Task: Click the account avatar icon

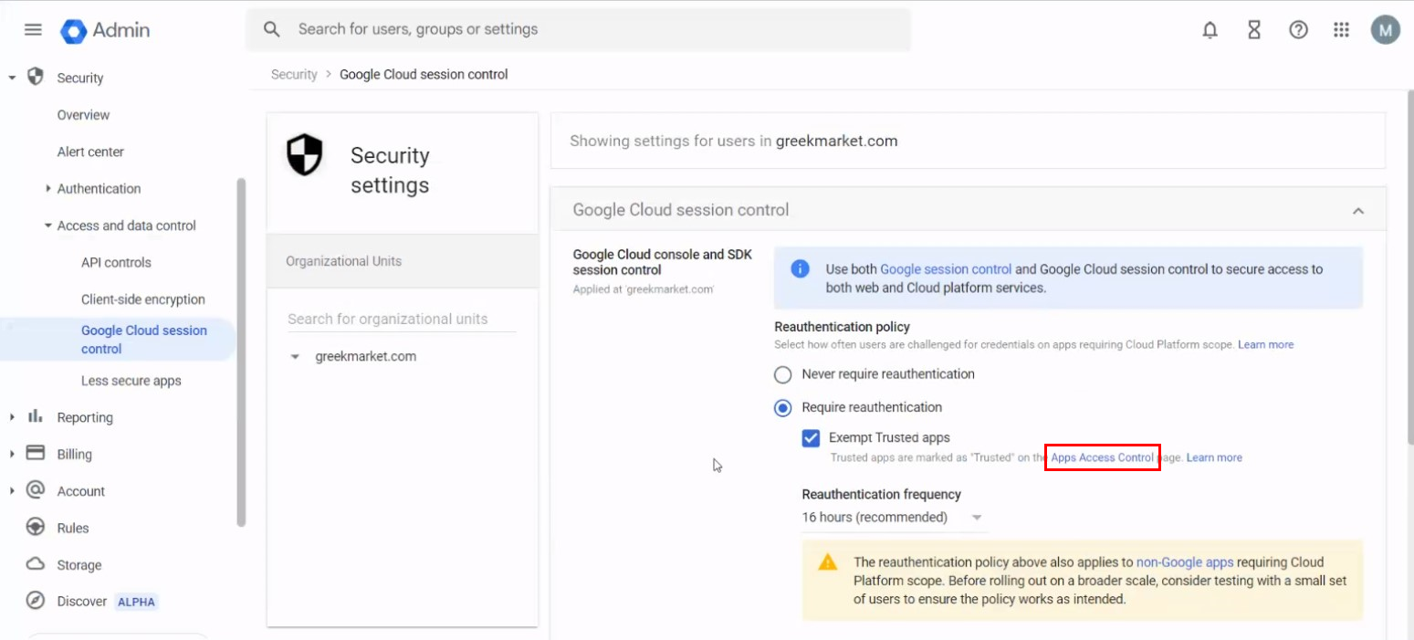Action: pyautogui.click(x=1385, y=30)
